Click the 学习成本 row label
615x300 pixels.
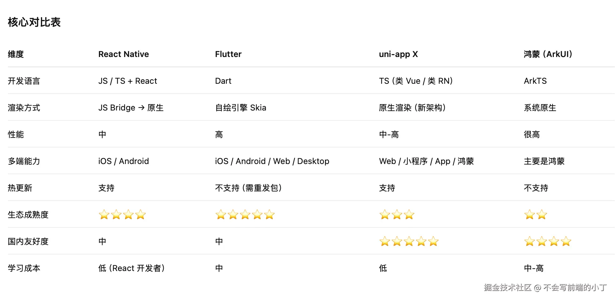(24, 268)
